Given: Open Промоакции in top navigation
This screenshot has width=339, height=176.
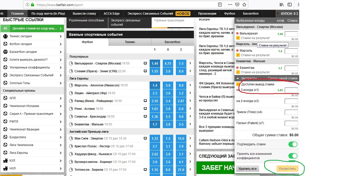Looking at the screenshot, I should click(207, 14).
